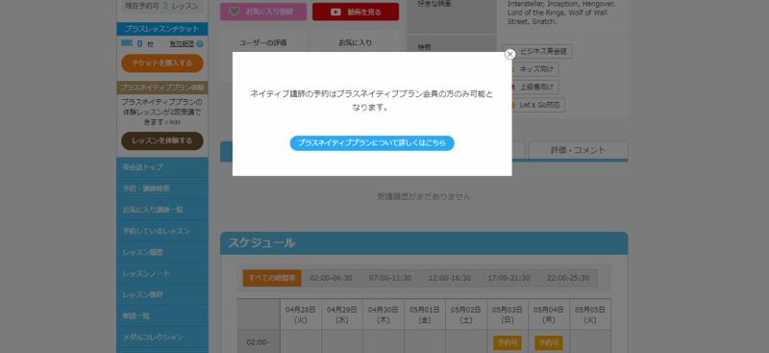Viewport: 769px width, 353px height.
Task: Filter schedule to 17:00-21:30
Action: (509, 278)
